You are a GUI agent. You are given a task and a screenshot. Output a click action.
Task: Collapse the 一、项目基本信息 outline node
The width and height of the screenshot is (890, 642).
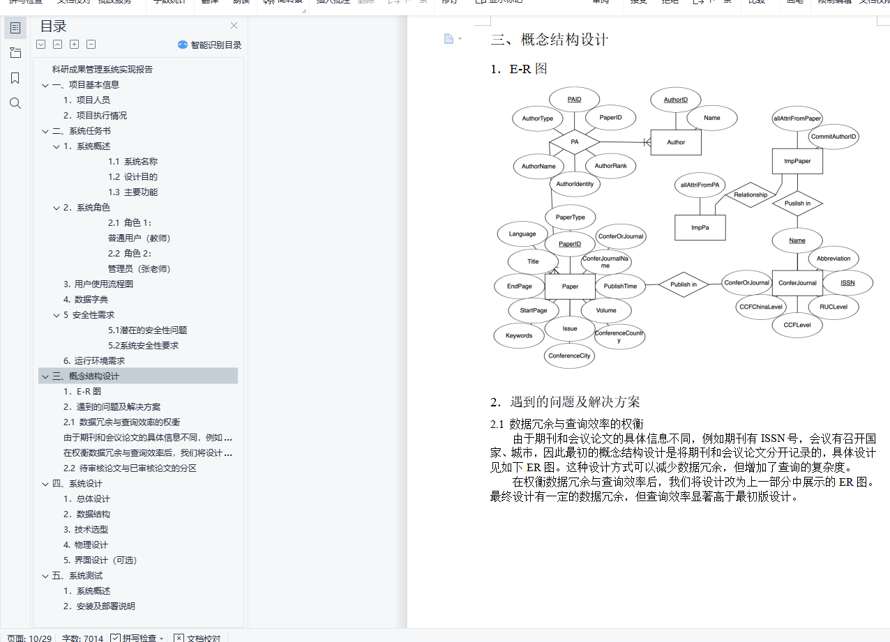coord(45,85)
